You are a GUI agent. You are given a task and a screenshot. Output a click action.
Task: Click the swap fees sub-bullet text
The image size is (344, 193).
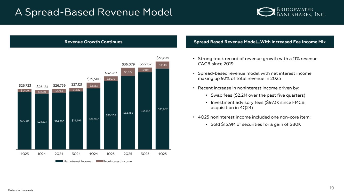pos(258,95)
